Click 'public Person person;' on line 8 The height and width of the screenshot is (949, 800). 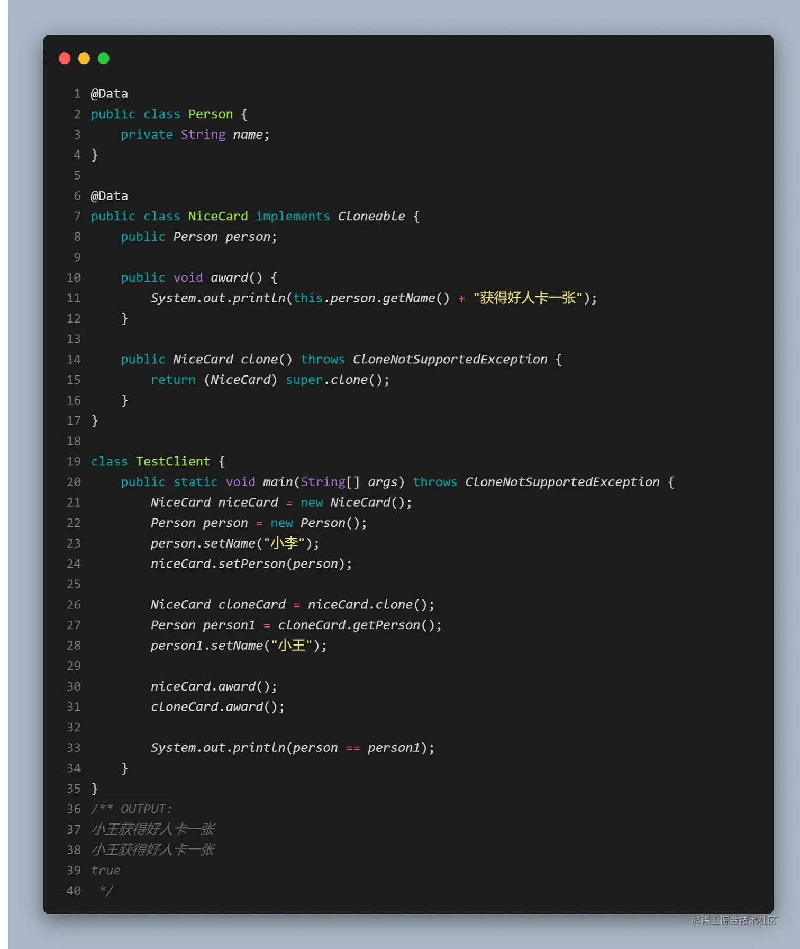(x=199, y=237)
